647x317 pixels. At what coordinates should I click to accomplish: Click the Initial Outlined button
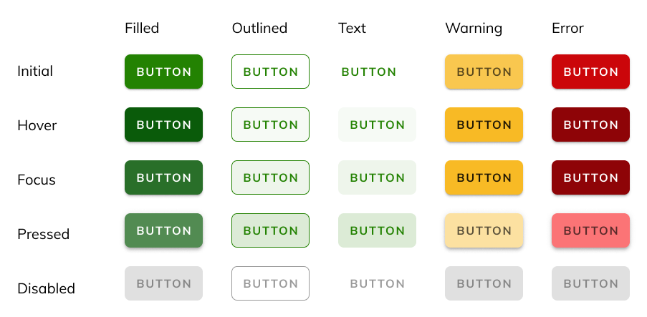pos(270,72)
